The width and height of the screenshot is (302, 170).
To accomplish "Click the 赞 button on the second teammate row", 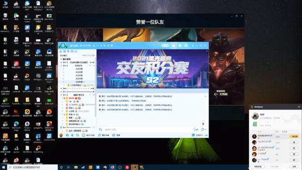I will click(x=294, y=143).
